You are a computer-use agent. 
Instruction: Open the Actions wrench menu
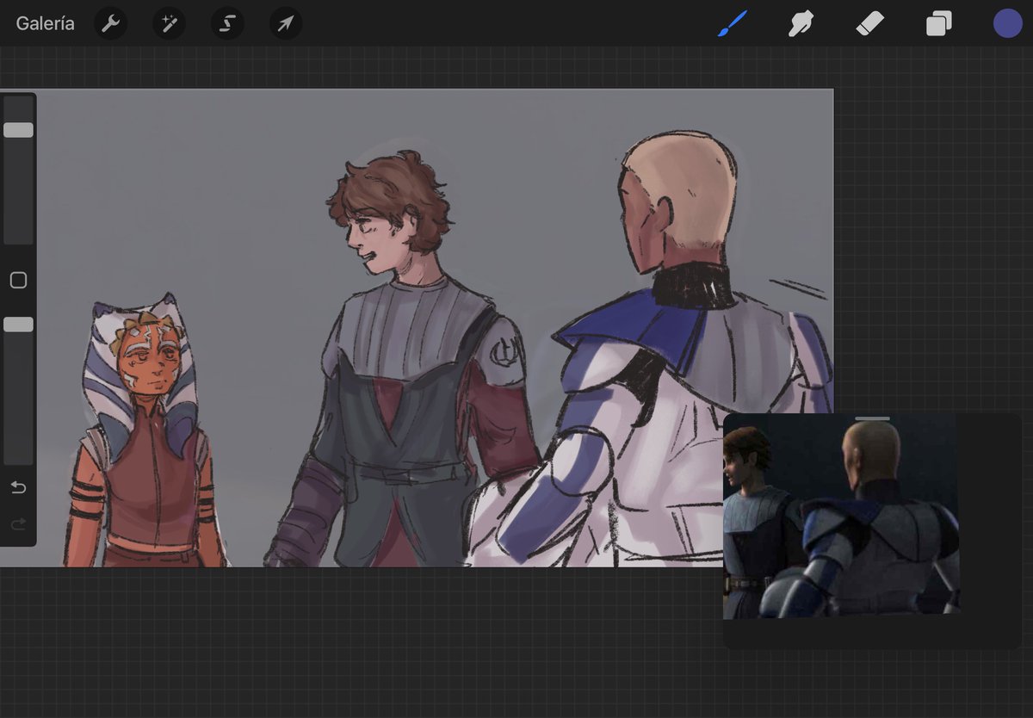pos(110,23)
